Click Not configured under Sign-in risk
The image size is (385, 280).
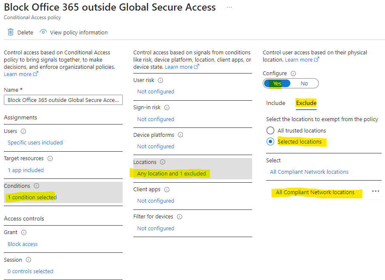point(156,119)
